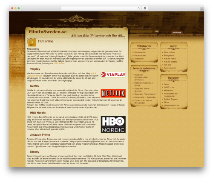
Task: Click the site search input field
Action: 141,31
